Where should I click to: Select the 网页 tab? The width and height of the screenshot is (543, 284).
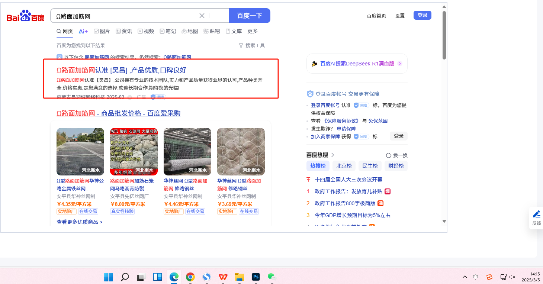(x=65, y=31)
